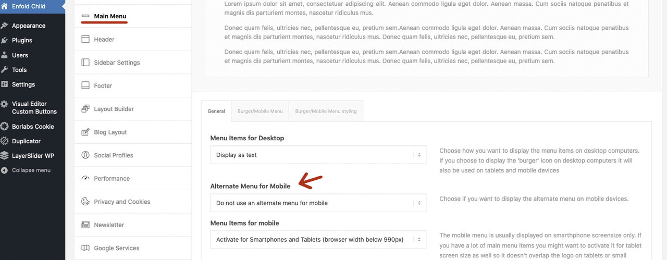The width and height of the screenshot is (667, 260).
Task: Open Menu Items for Desktop dropdown
Action: 318,155
